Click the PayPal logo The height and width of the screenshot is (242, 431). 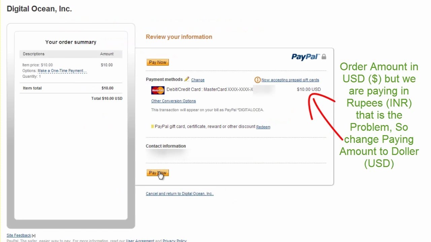pyautogui.click(x=305, y=57)
